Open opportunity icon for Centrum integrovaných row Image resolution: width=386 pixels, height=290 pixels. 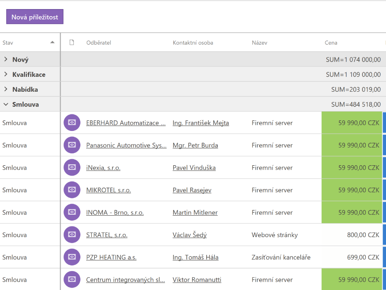72,279
